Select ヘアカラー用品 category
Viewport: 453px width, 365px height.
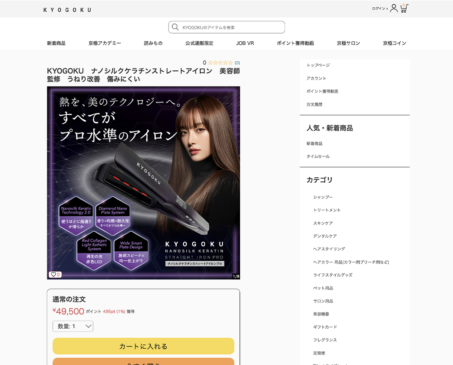[x=351, y=262]
